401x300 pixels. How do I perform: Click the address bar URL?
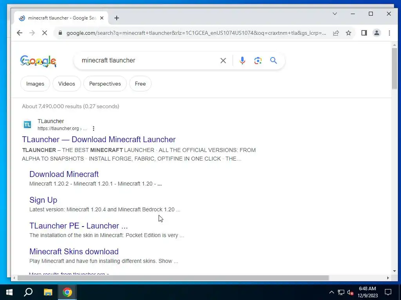pos(196,33)
